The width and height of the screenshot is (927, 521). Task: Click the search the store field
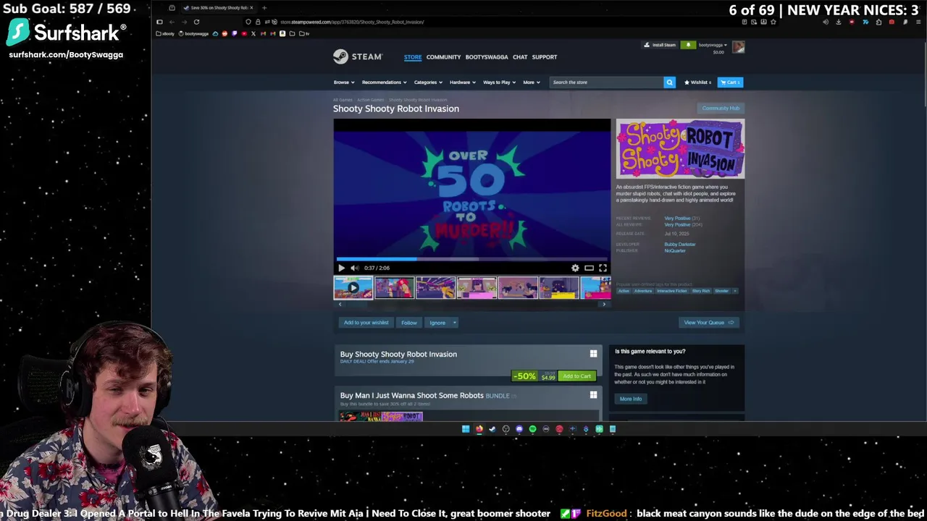point(606,82)
